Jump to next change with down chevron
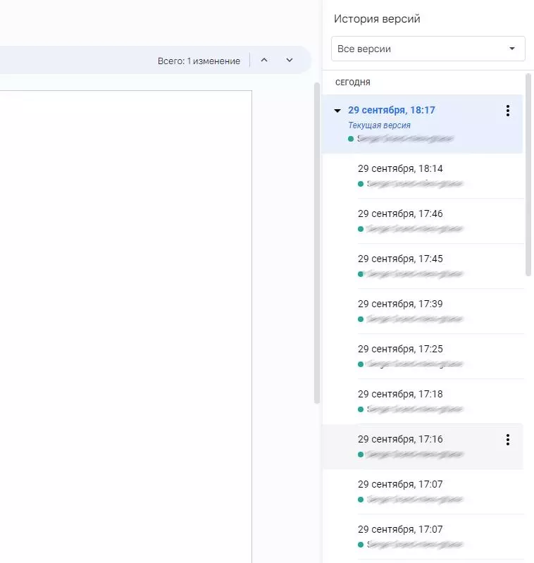Image resolution: width=534 pixels, height=563 pixels. coord(289,61)
